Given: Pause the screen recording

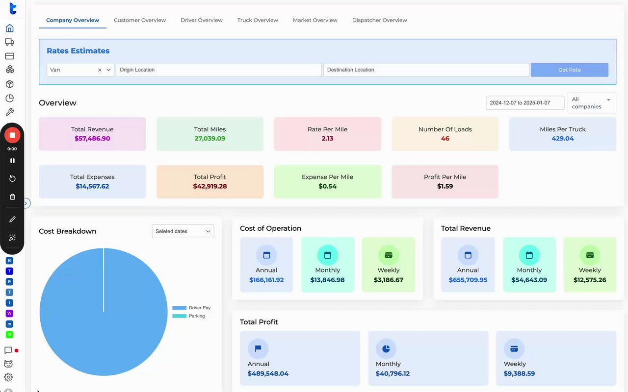Looking at the screenshot, I should pos(12,161).
